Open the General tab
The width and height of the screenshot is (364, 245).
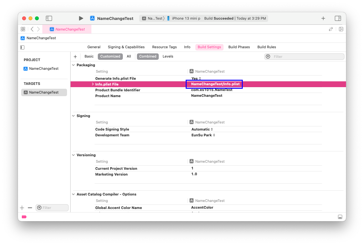94,47
